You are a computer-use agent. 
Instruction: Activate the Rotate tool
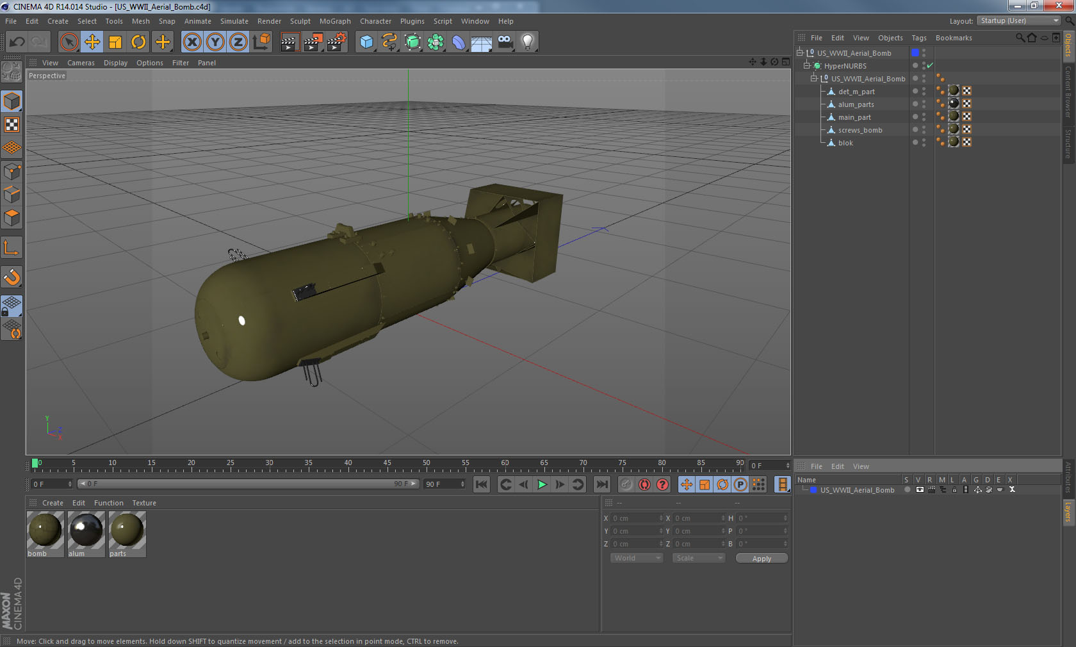click(138, 42)
